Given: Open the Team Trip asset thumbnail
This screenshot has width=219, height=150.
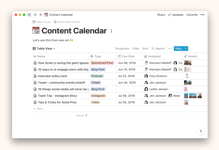Looking at the screenshot, I should point(186,96).
